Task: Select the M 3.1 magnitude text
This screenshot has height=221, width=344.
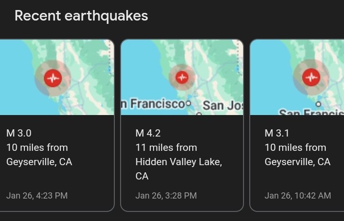Action: [277, 133]
